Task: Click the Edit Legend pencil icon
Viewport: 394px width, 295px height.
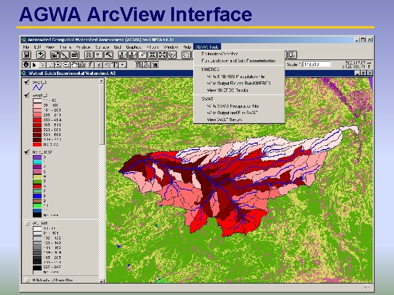Action: [65, 55]
